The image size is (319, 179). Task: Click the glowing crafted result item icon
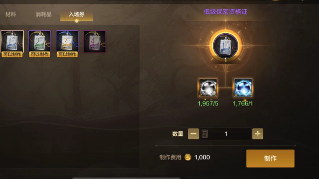226,46
